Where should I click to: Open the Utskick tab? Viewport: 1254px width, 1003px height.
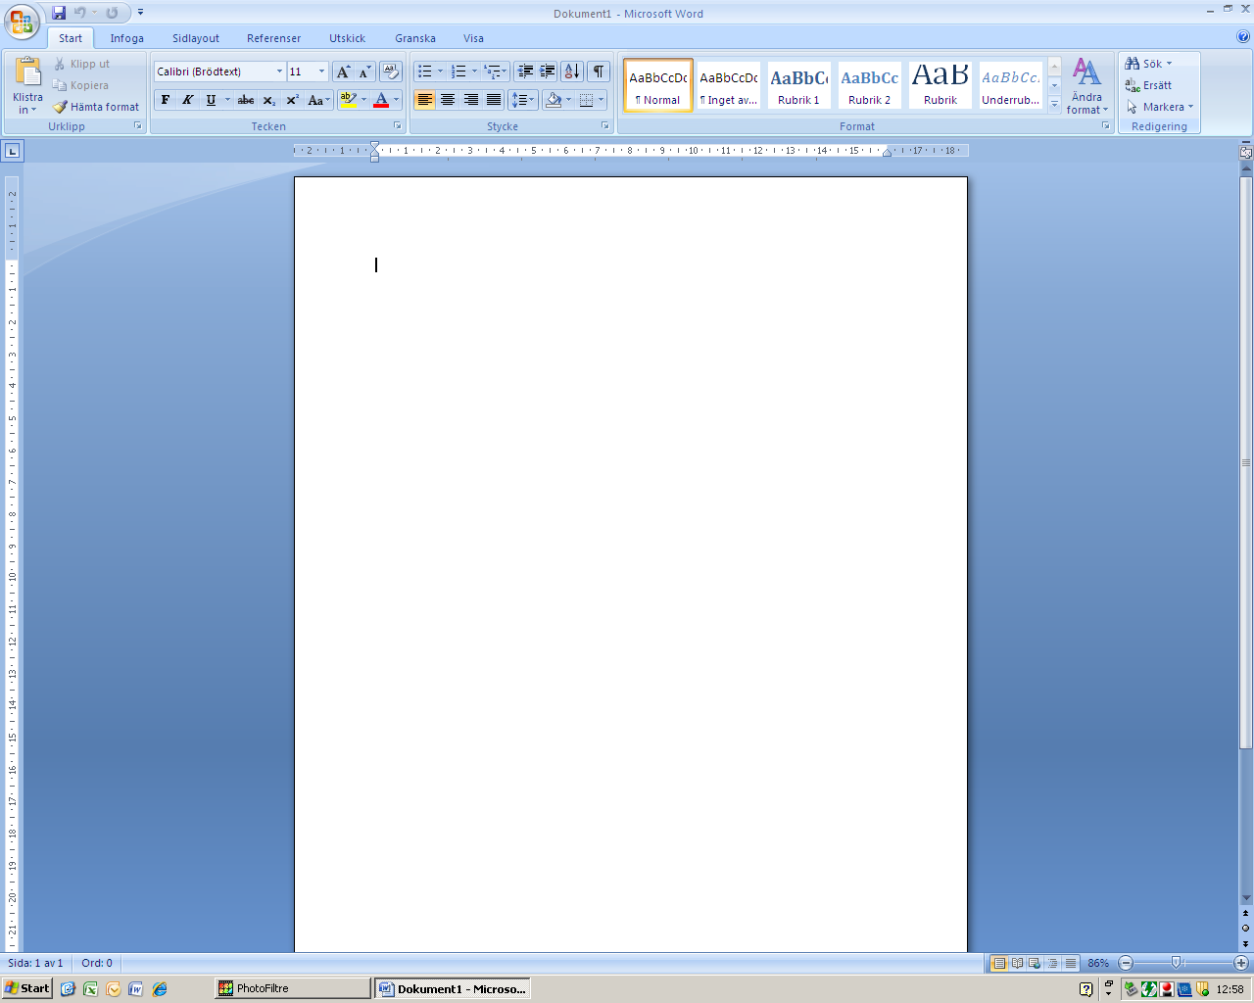[x=347, y=38]
